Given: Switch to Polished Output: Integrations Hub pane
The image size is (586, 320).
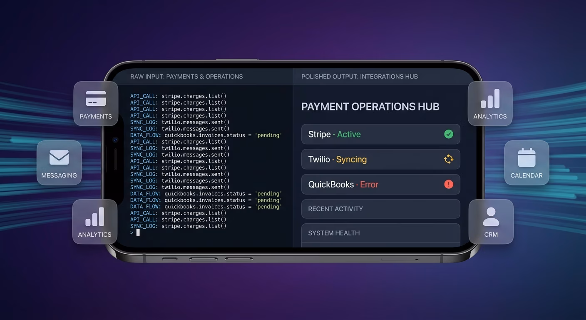Looking at the screenshot, I should (360, 77).
